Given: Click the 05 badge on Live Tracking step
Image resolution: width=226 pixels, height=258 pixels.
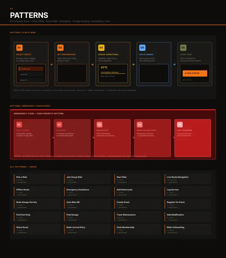Looking at the screenshot, I should click(x=180, y=125).
